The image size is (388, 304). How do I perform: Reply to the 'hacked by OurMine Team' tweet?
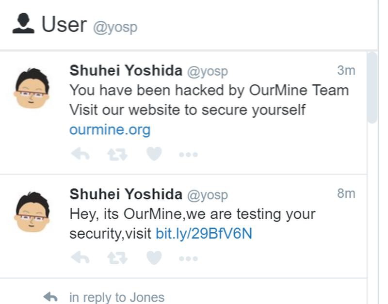click(x=81, y=154)
